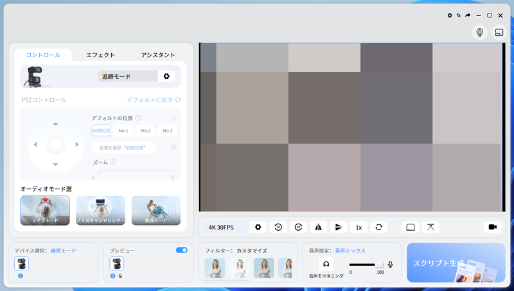Click the default position reset arrow icon
The height and width of the screenshot is (291, 514).
[x=173, y=118]
